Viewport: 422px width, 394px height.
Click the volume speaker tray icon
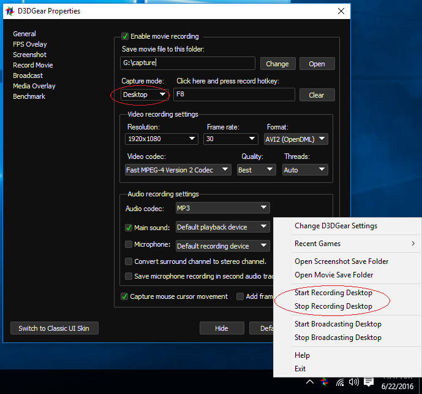tap(353, 382)
